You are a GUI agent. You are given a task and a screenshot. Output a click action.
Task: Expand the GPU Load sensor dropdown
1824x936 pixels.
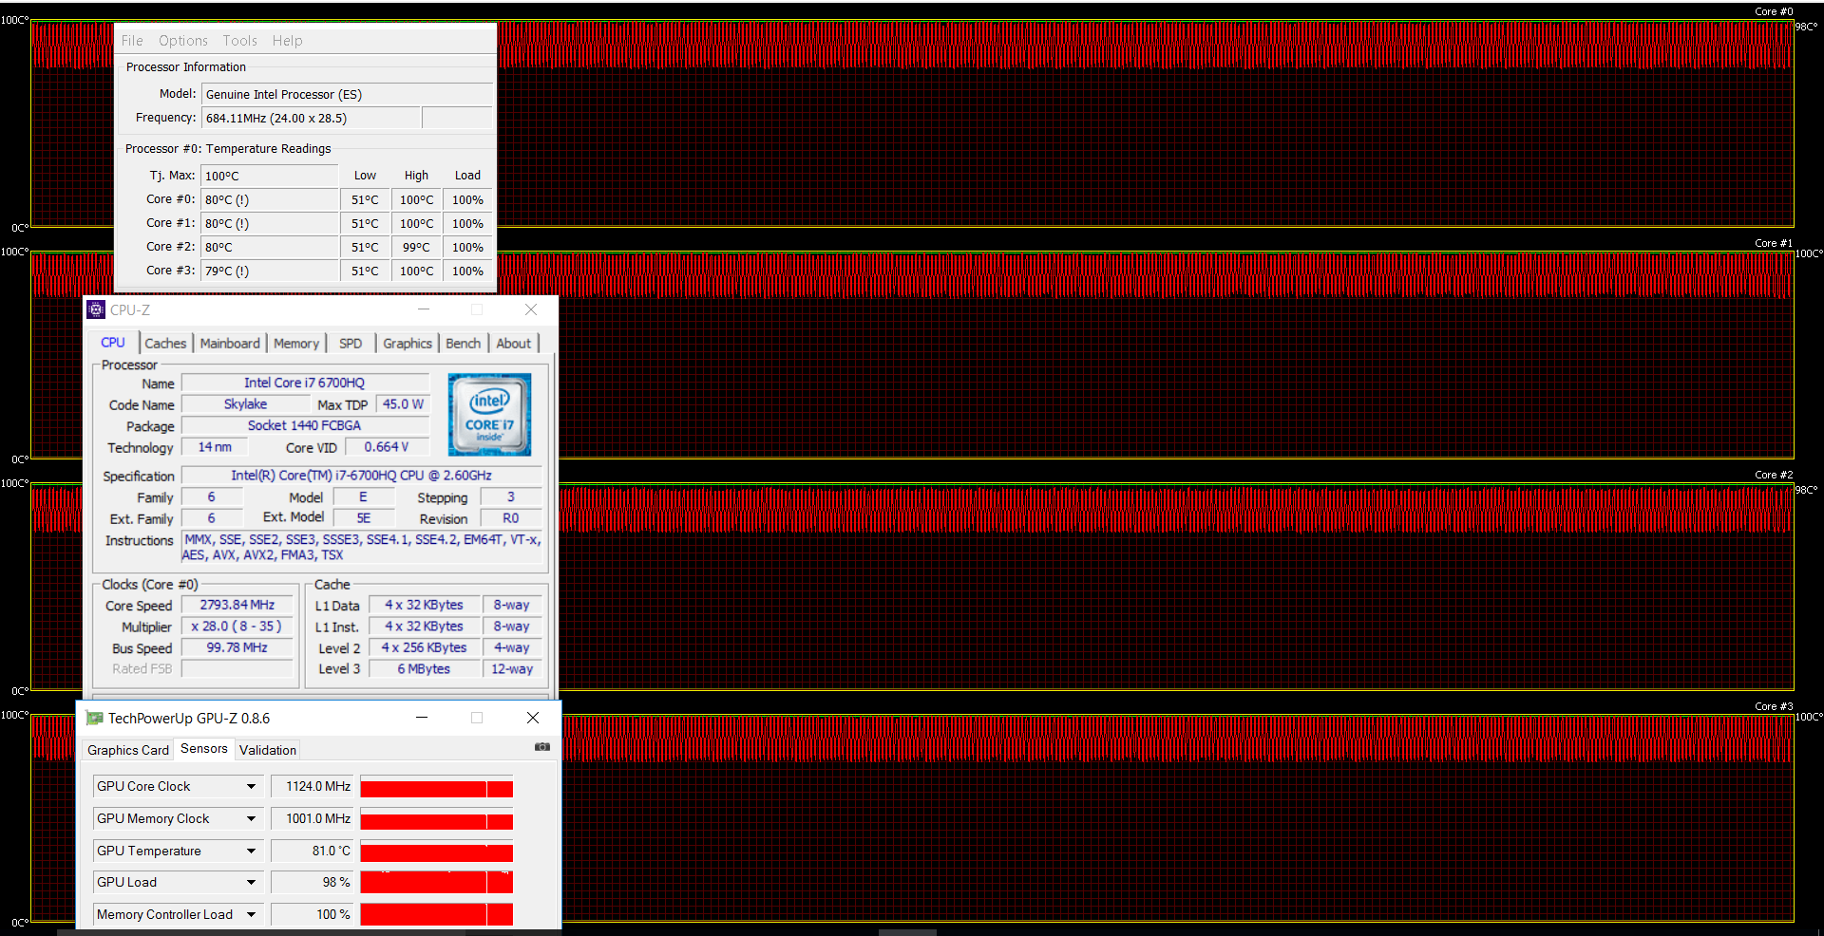252,882
